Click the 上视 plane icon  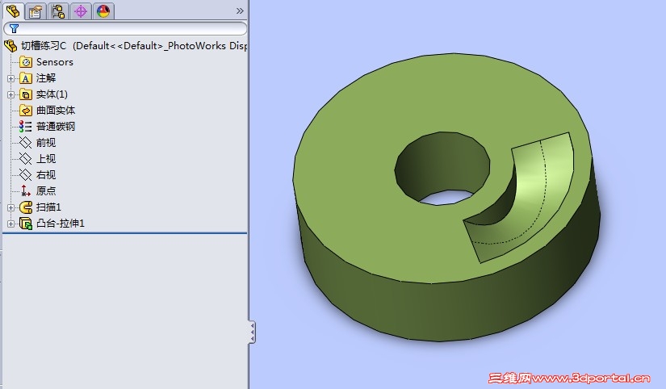coord(26,159)
